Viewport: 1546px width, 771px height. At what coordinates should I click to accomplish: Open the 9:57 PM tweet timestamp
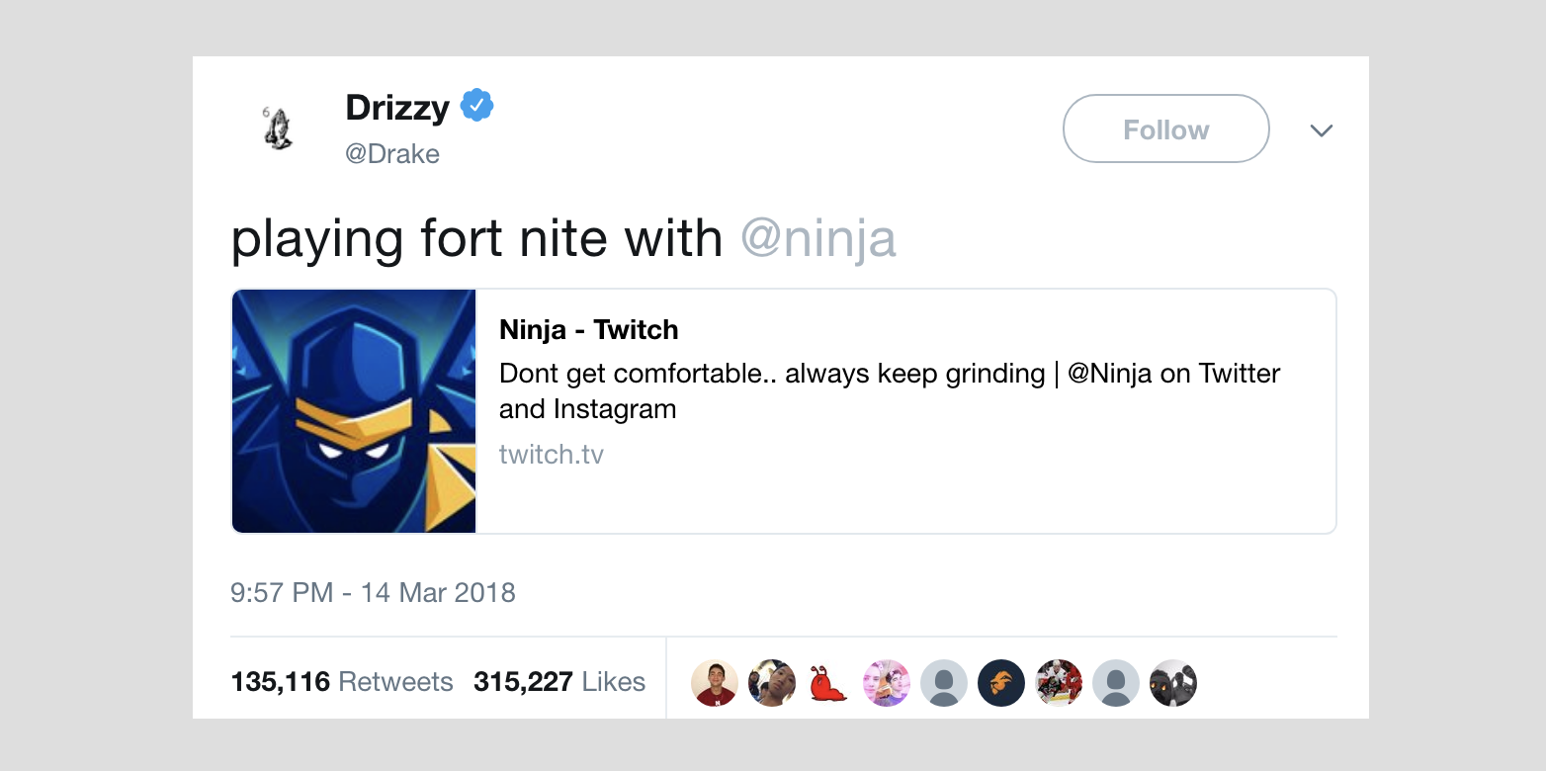pos(373,593)
